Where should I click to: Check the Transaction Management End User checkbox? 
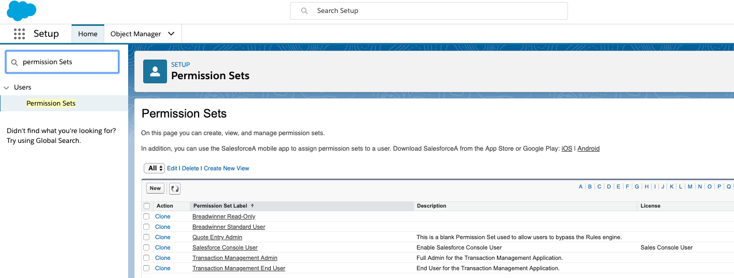click(146, 268)
